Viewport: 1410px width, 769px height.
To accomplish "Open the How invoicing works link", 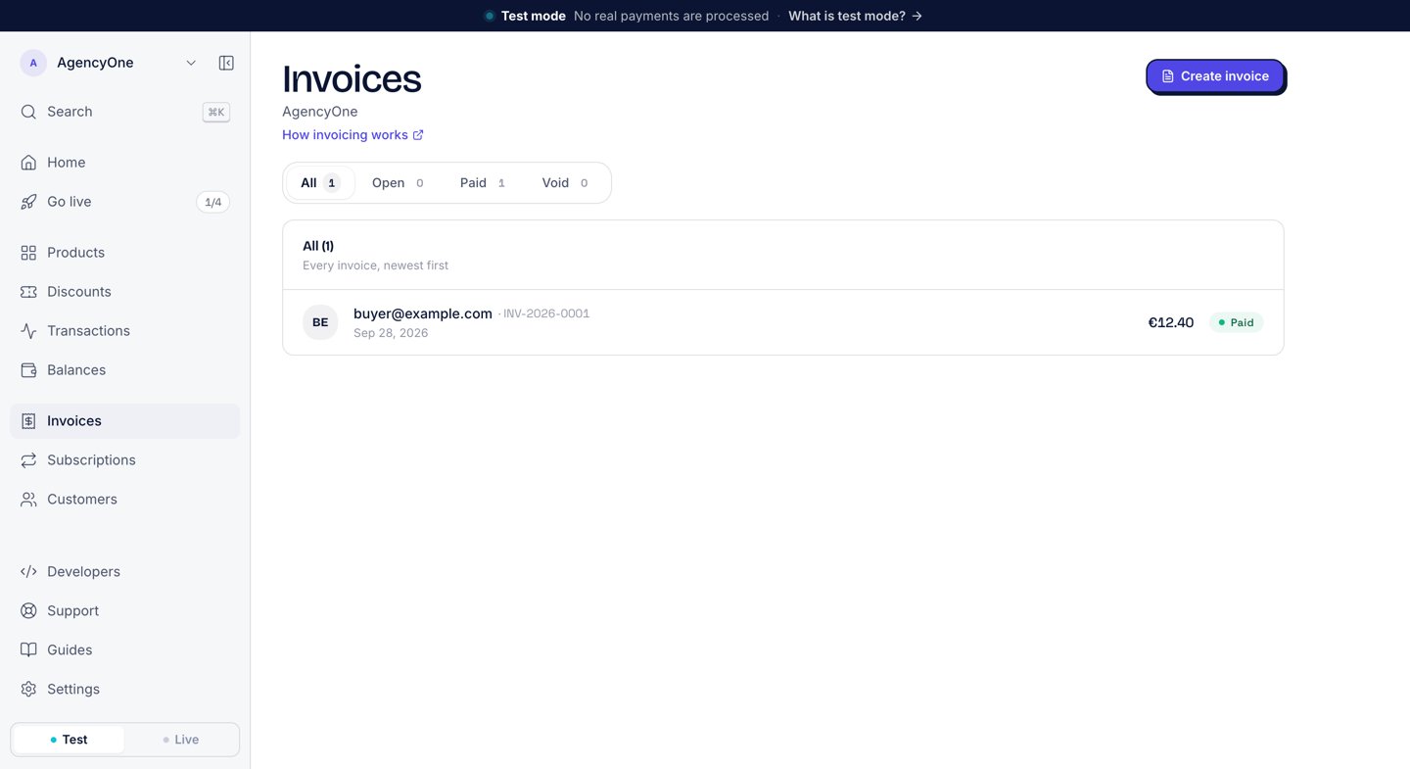I will click(x=352, y=135).
